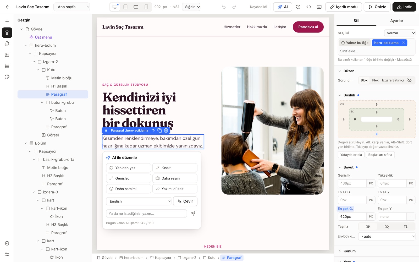Click the Yeniden yaz AI button

point(129,168)
